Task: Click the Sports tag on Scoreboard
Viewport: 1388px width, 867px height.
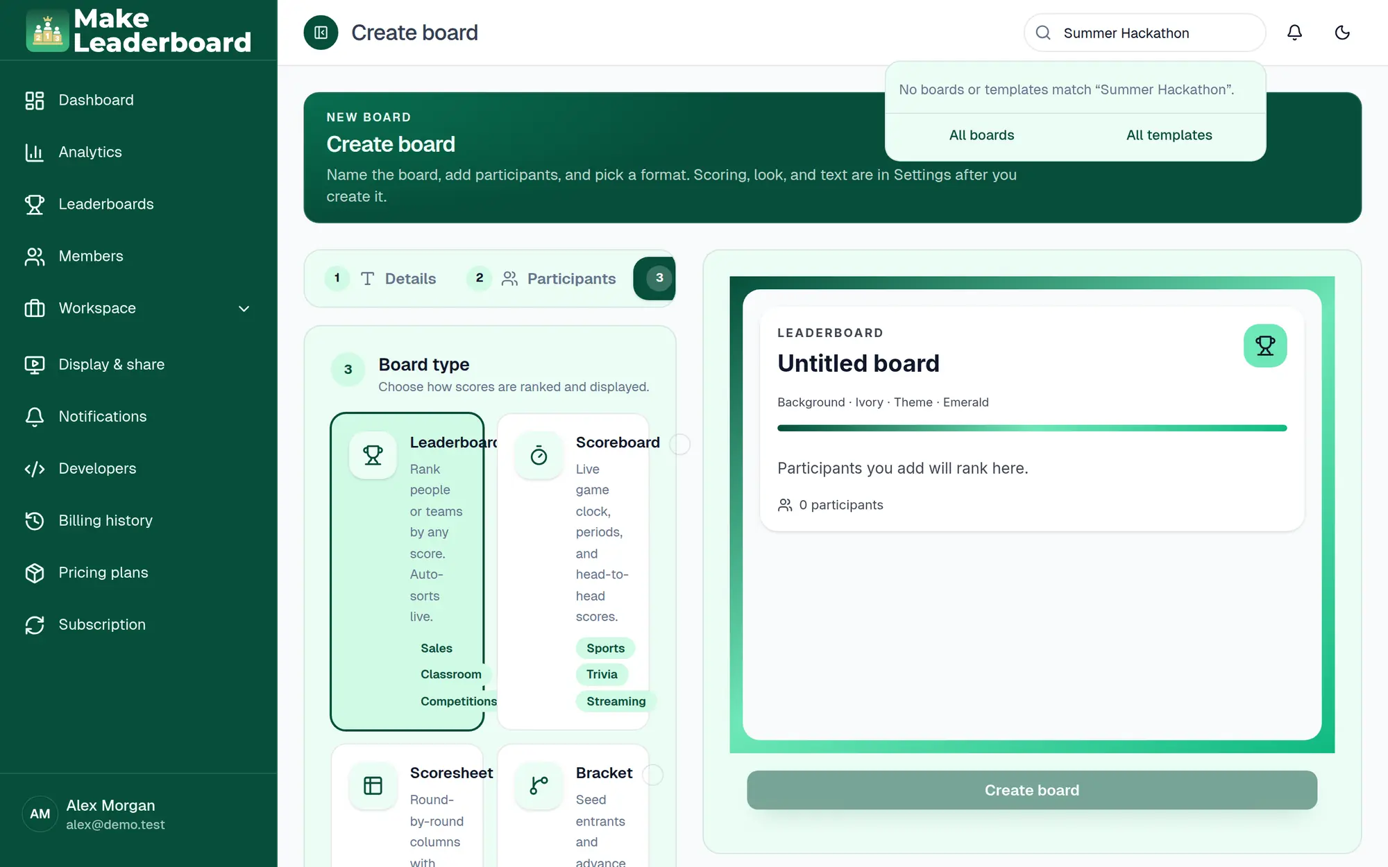Action: pyautogui.click(x=605, y=649)
